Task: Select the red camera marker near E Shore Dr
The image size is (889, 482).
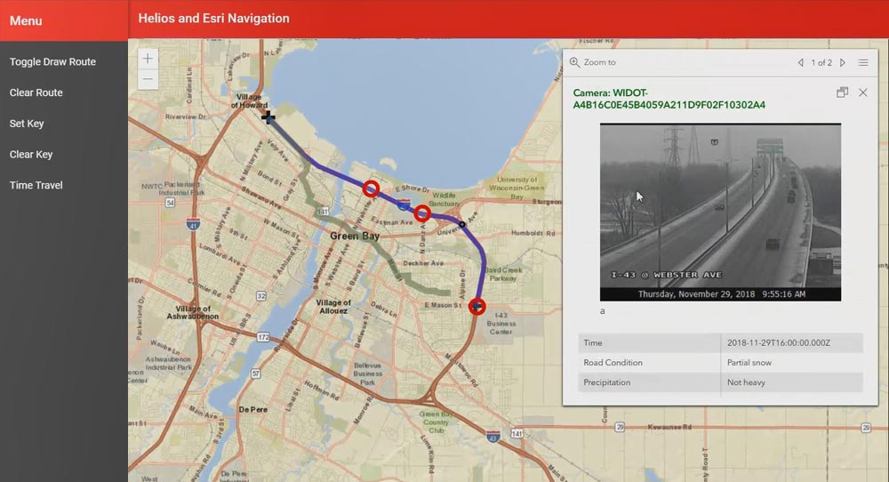Action: point(372,189)
